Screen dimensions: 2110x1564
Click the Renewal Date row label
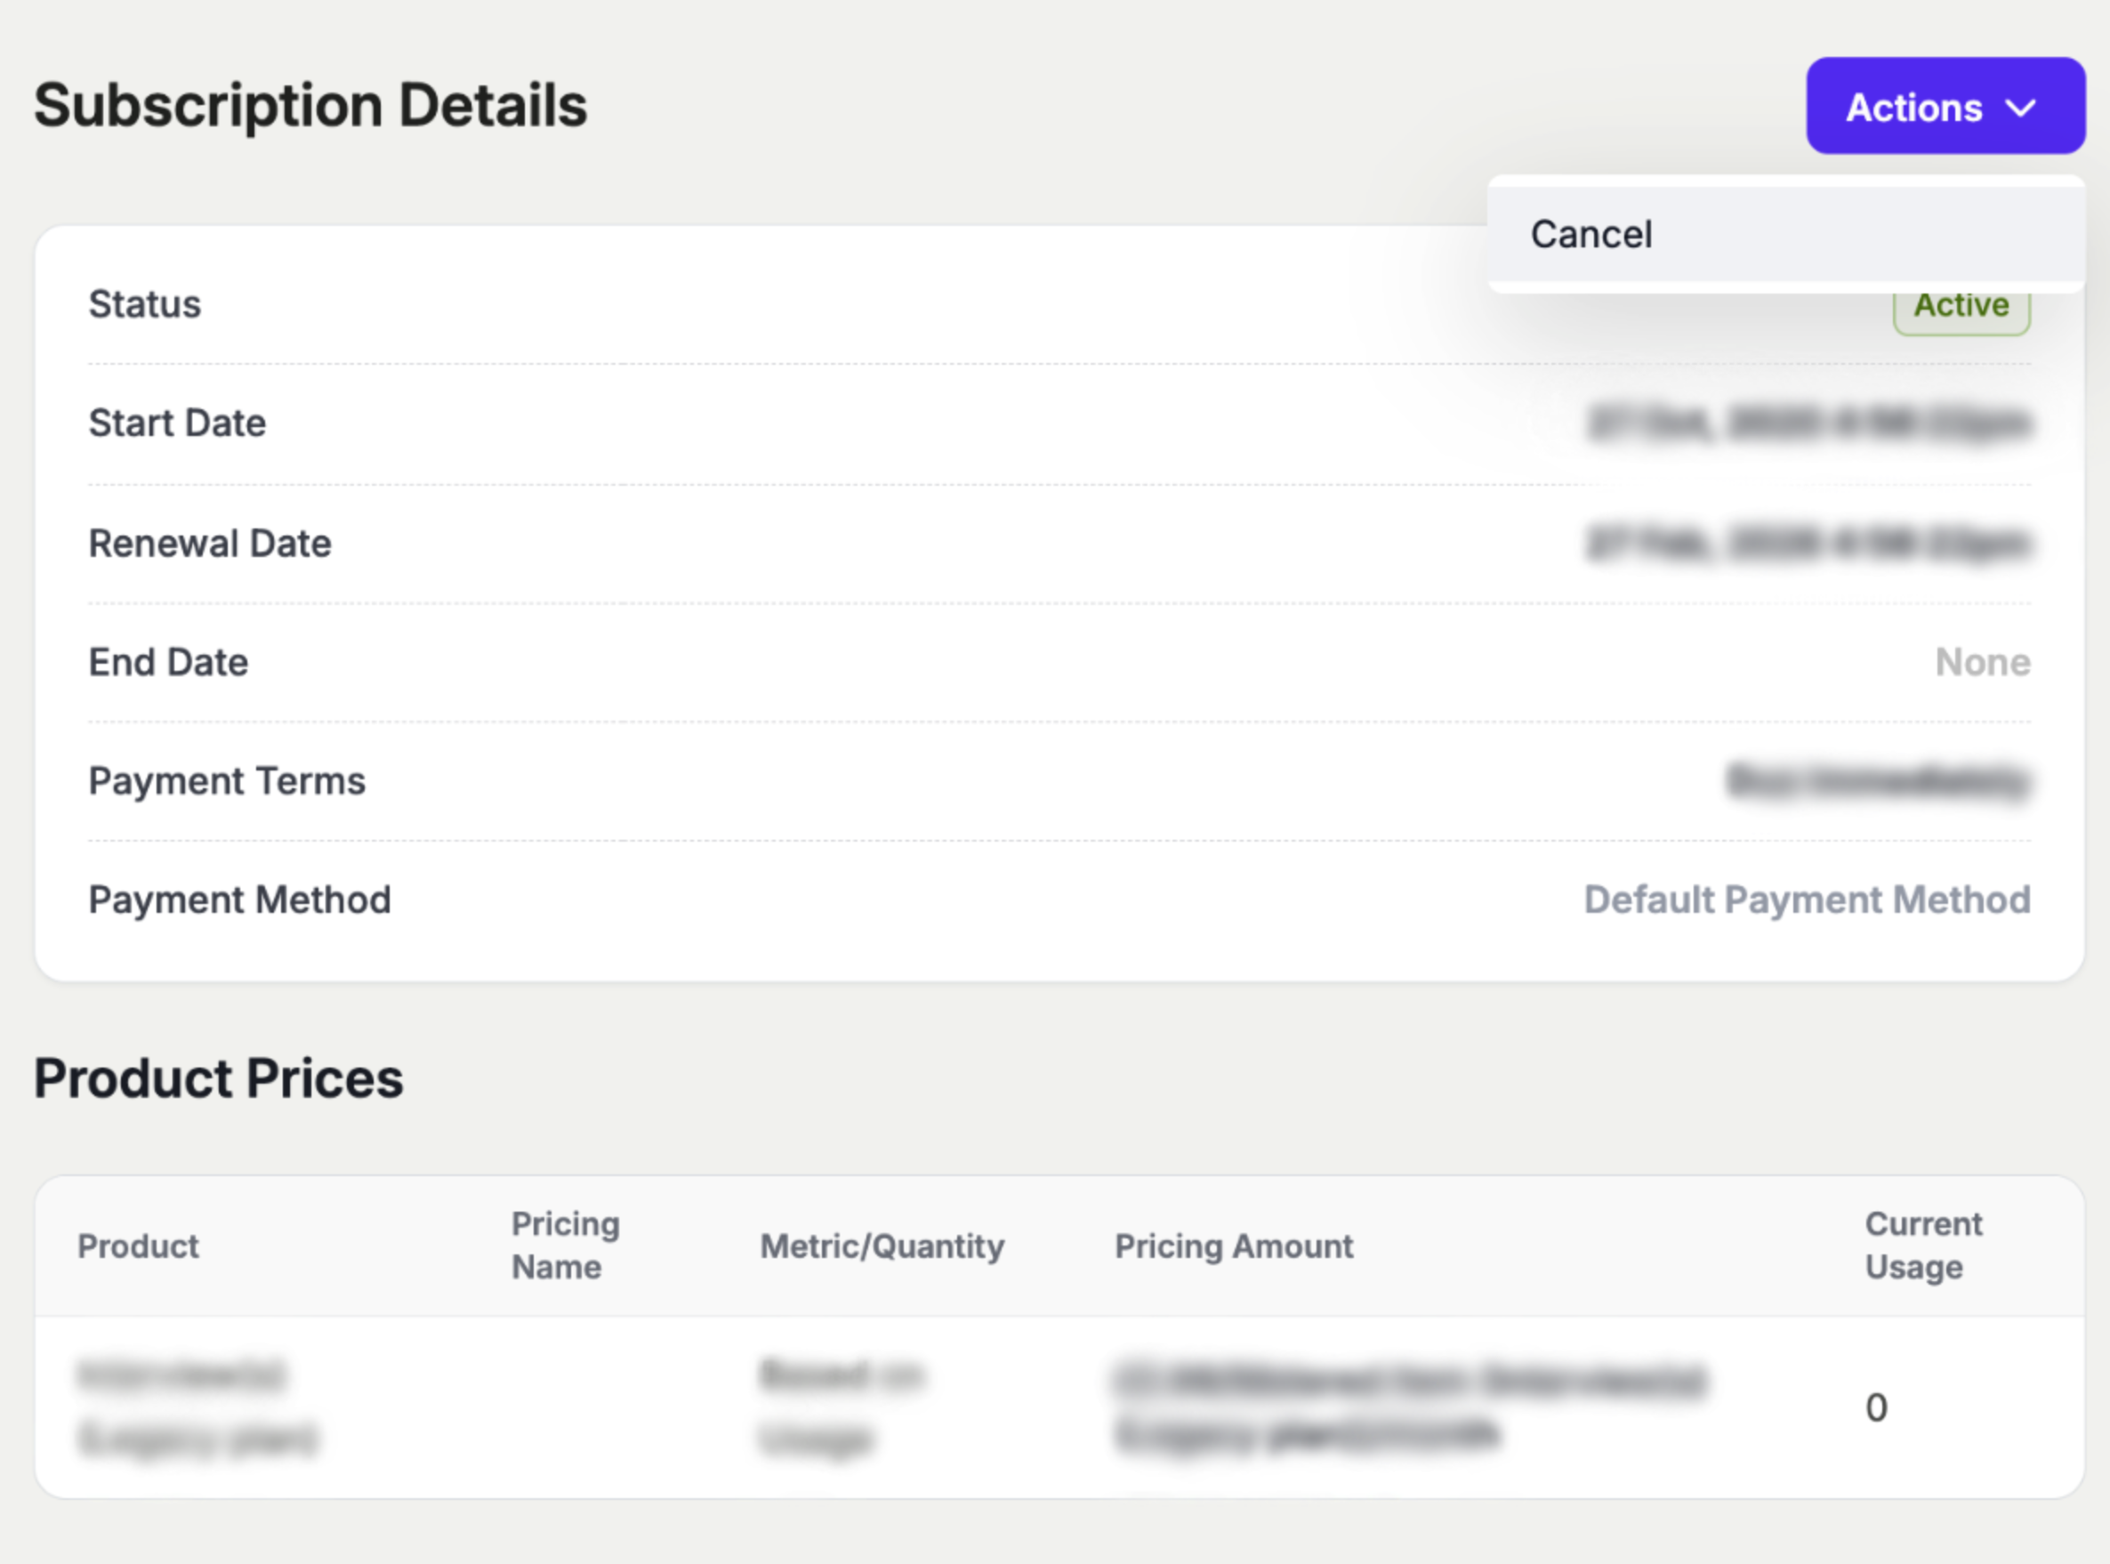coord(209,544)
